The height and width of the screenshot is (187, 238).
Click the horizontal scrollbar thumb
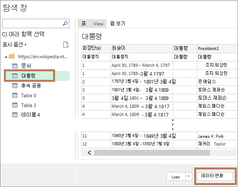tap(152, 153)
